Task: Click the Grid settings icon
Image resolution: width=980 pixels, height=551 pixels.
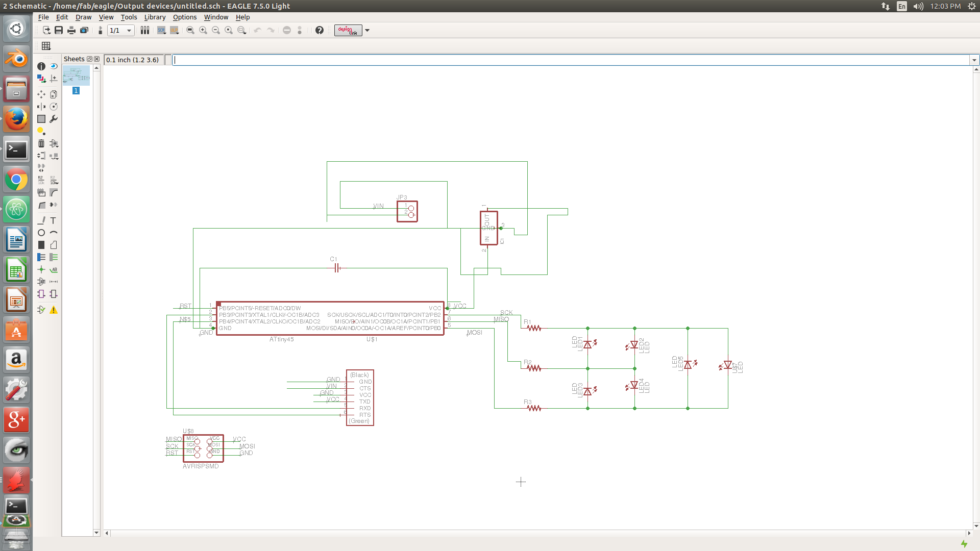Action: click(46, 46)
